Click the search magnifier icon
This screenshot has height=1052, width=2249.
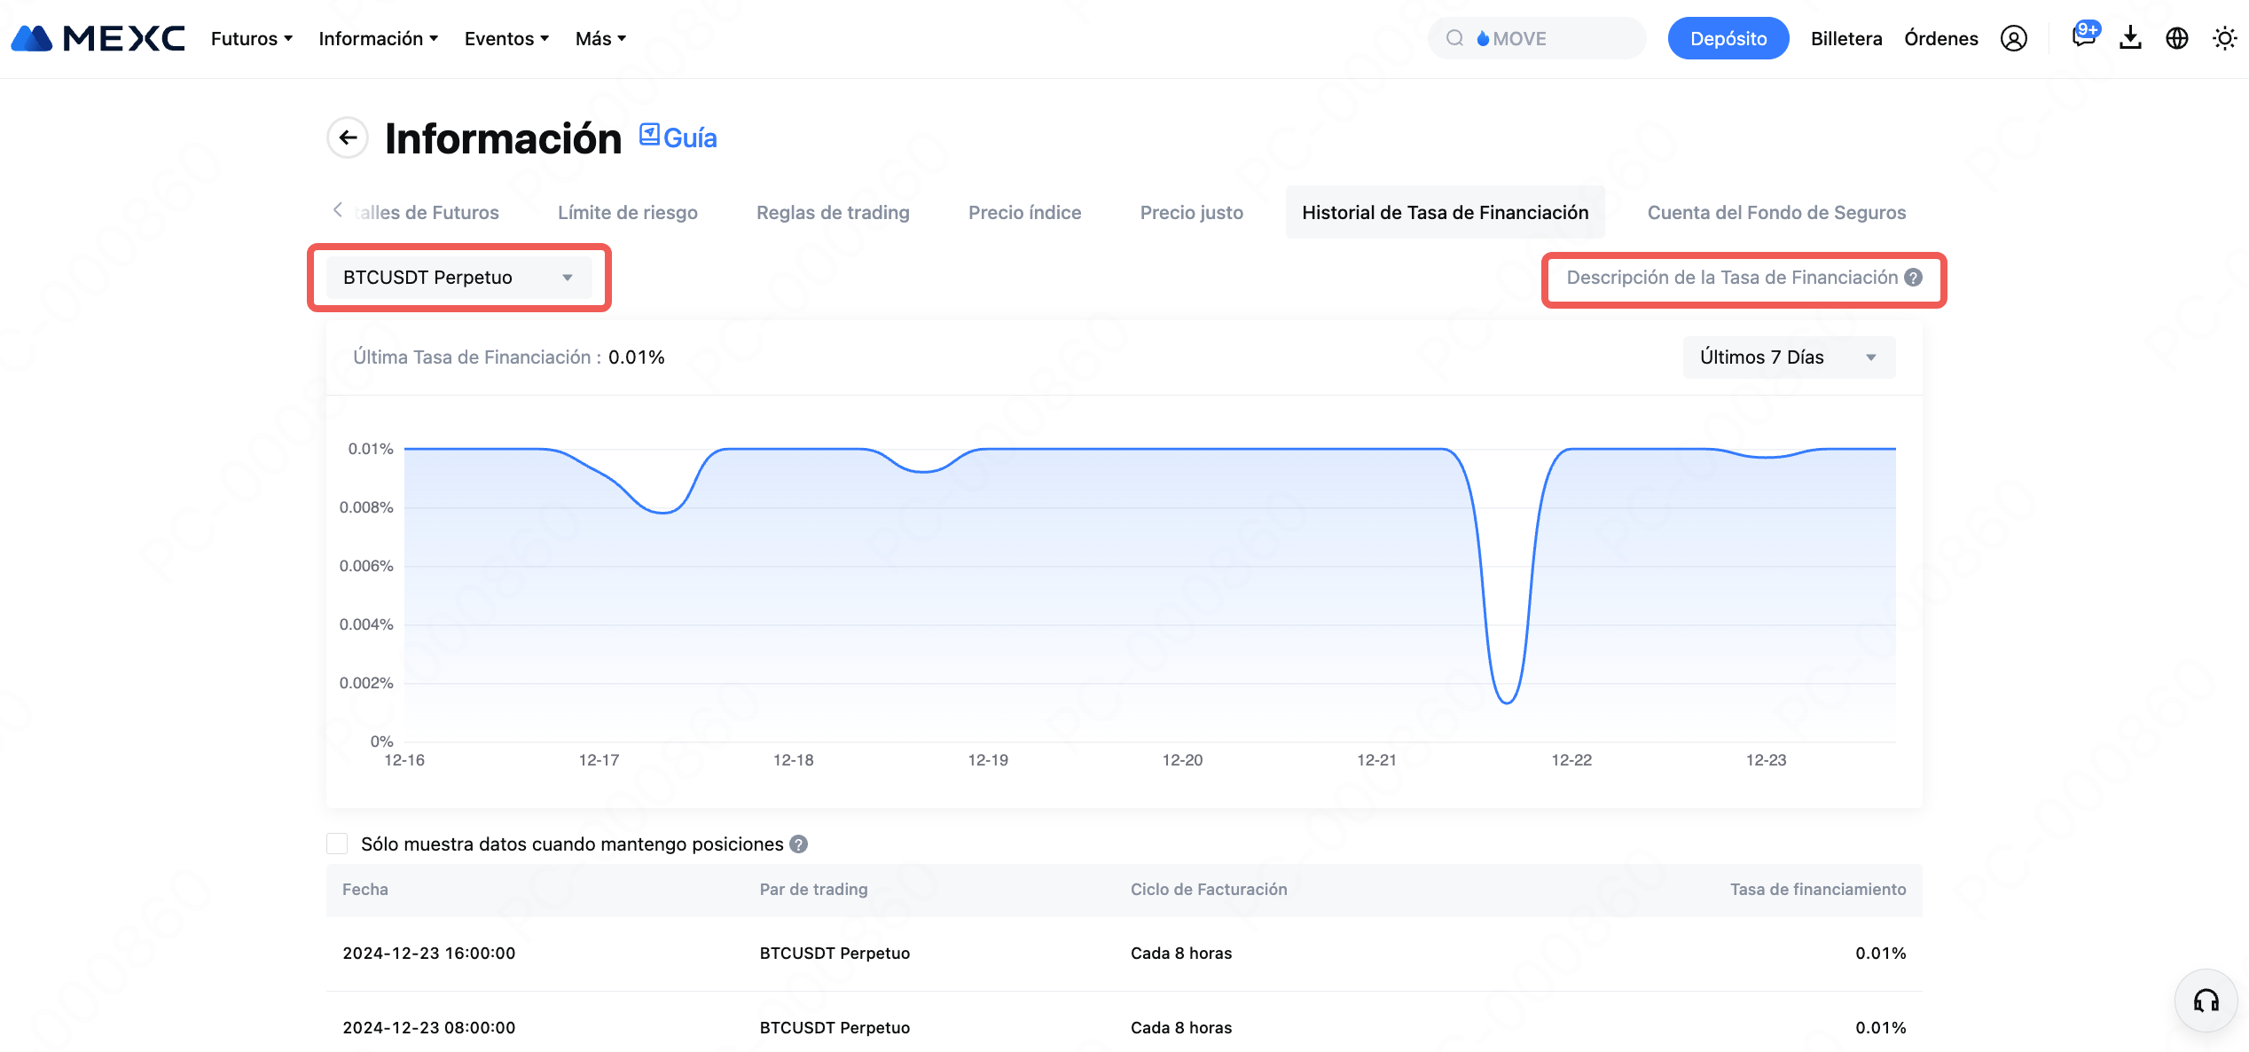pyautogui.click(x=1454, y=38)
